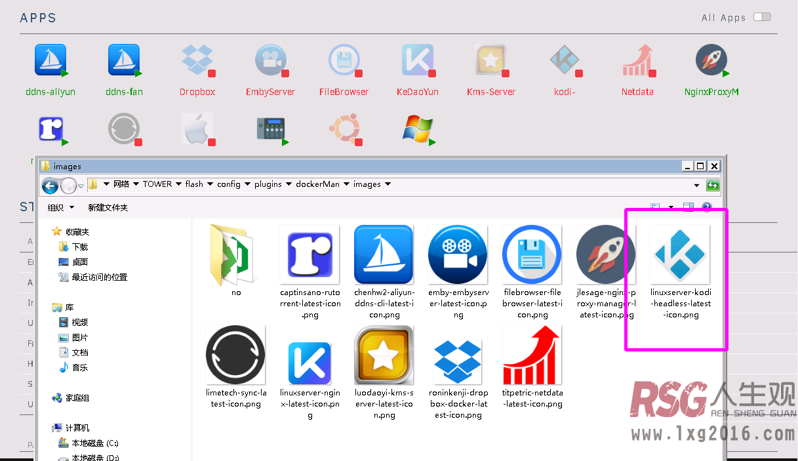
Task: Click the sync circular-arrows app icon in Apps
Action: click(124, 129)
